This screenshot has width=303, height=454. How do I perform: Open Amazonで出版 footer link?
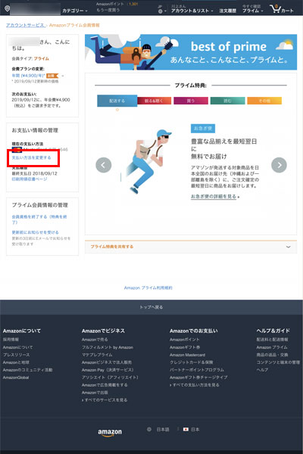(95, 392)
